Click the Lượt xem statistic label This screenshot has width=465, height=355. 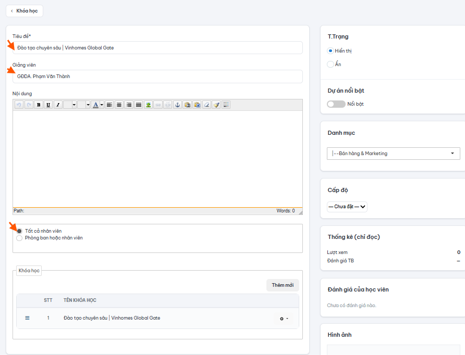coord(337,252)
